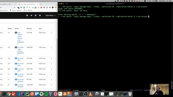This screenshot has height=97, width=173.
Task: Open kebab menu for 370.1 MiB kafka row
Action: 52,64
